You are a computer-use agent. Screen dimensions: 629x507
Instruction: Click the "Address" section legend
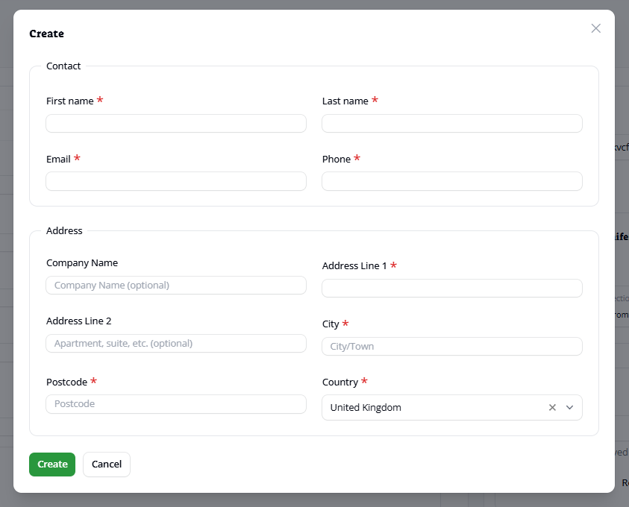coord(64,231)
